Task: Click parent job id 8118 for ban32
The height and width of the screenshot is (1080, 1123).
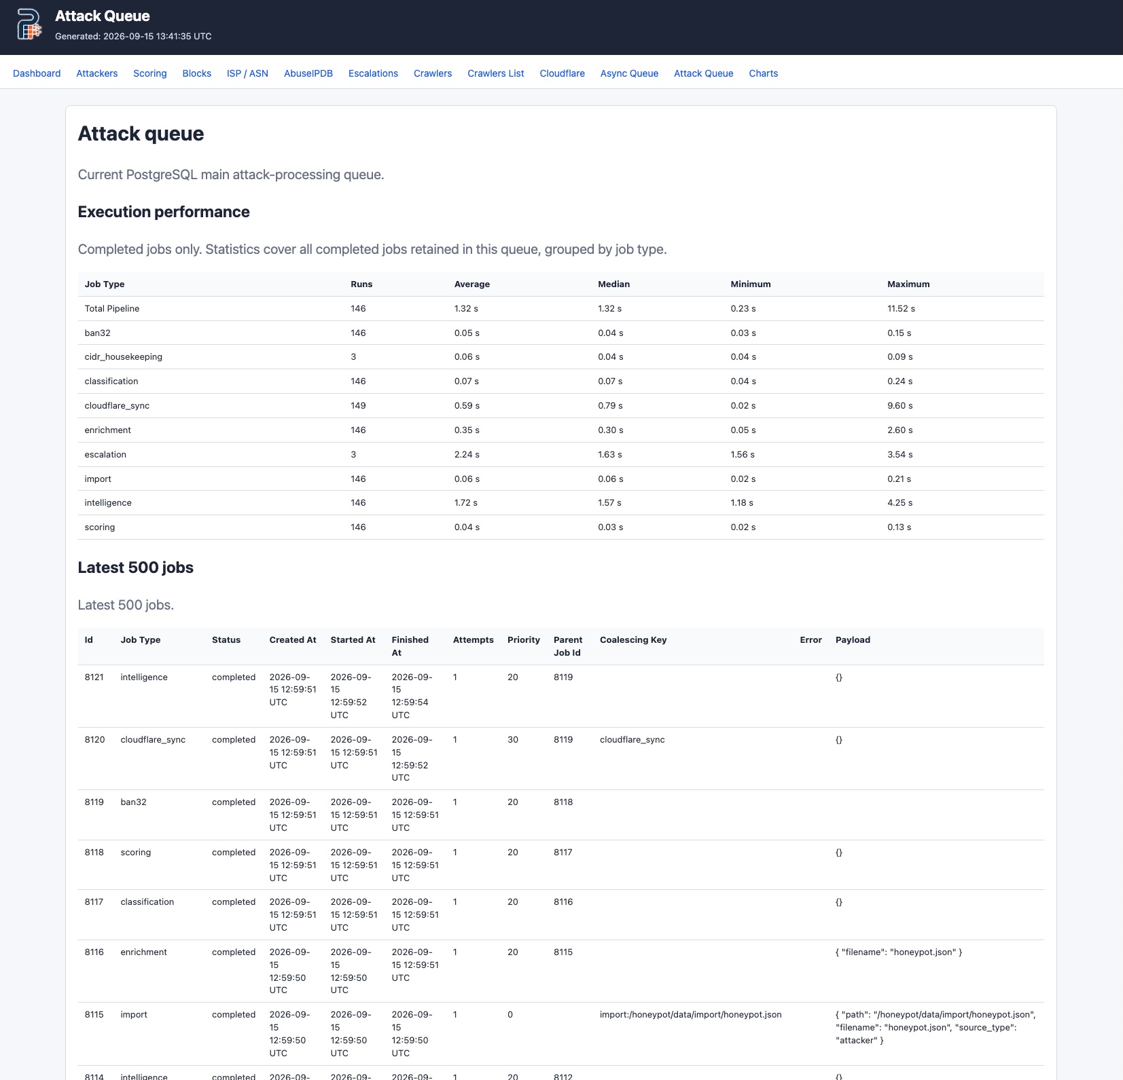Action: (563, 802)
